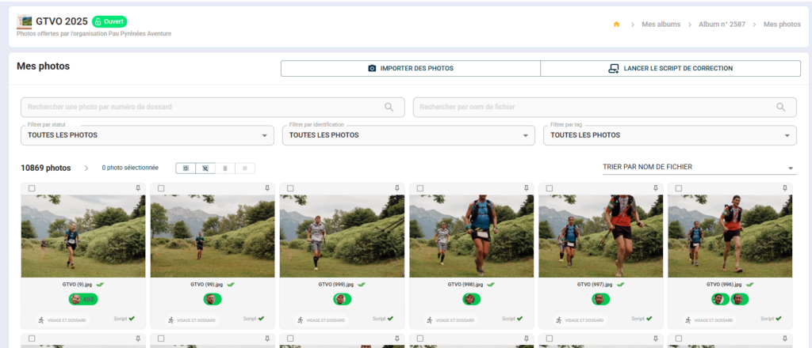Click the search magnifier in bib number field

coord(389,107)
